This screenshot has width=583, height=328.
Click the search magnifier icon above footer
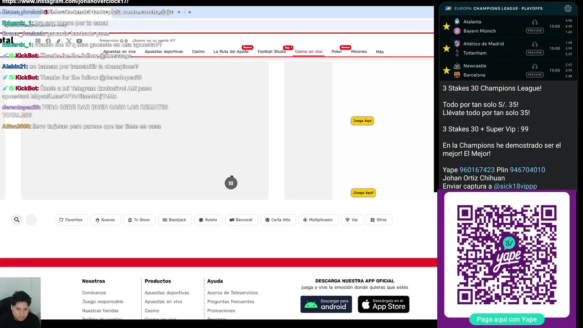coord(17,220)
